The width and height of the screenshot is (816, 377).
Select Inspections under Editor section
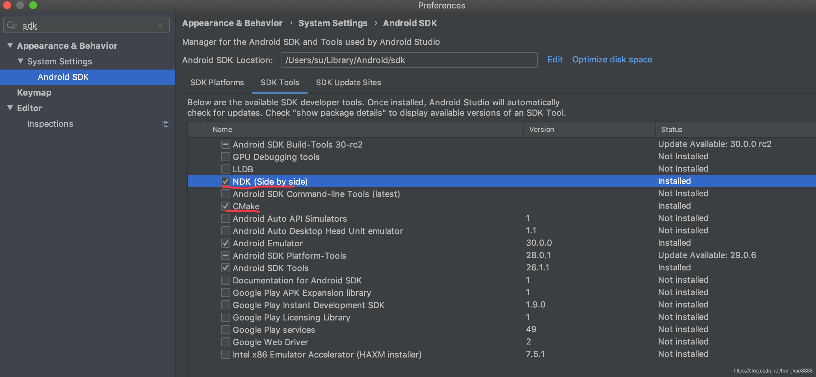tap(50, 123)
